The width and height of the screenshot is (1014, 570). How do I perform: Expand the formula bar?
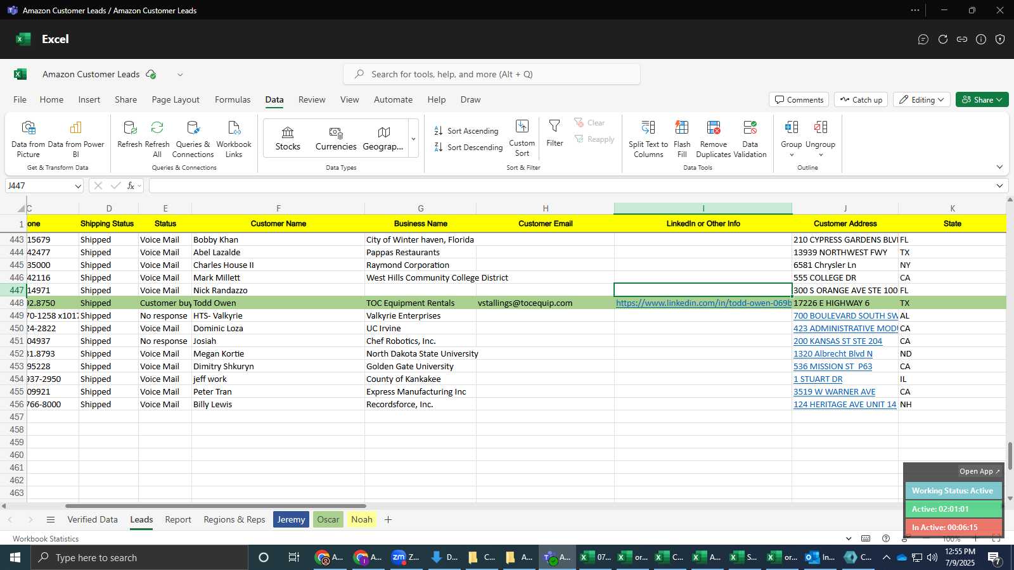tap(999, 186)
